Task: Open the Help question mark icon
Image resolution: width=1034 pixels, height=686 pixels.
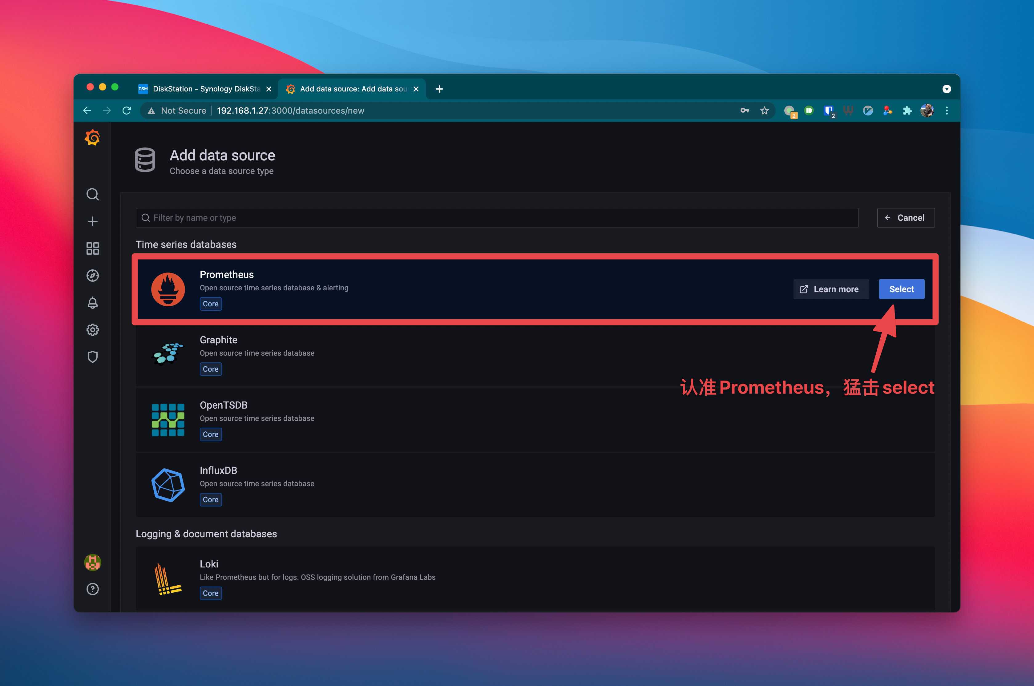Action: pyautogui.click(x=92, y=589)
